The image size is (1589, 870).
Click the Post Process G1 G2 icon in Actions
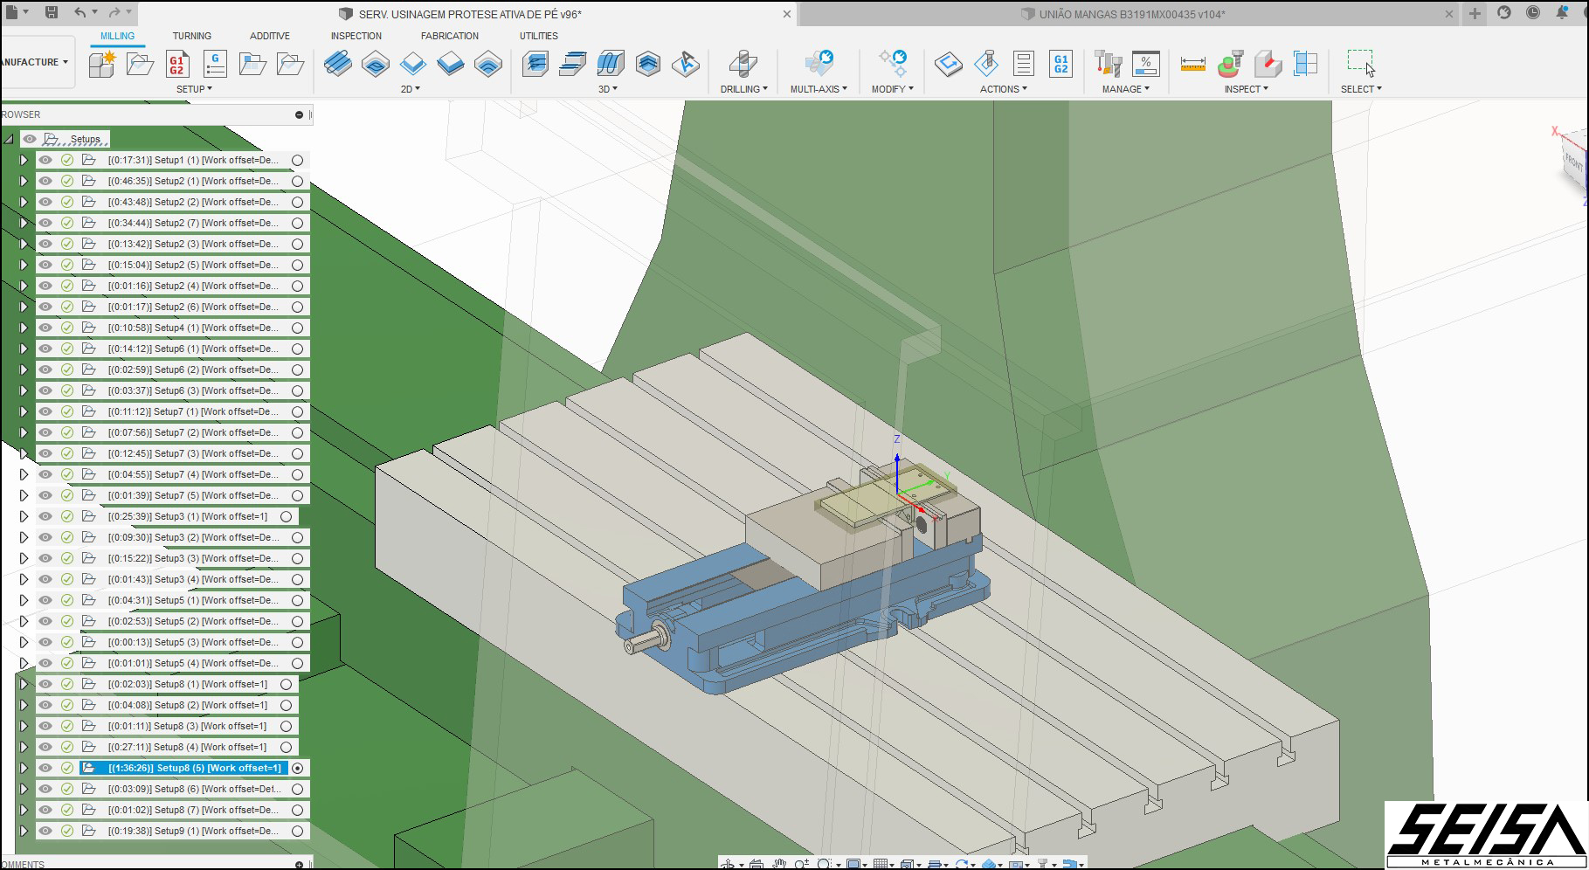[x=1060, y=64]
